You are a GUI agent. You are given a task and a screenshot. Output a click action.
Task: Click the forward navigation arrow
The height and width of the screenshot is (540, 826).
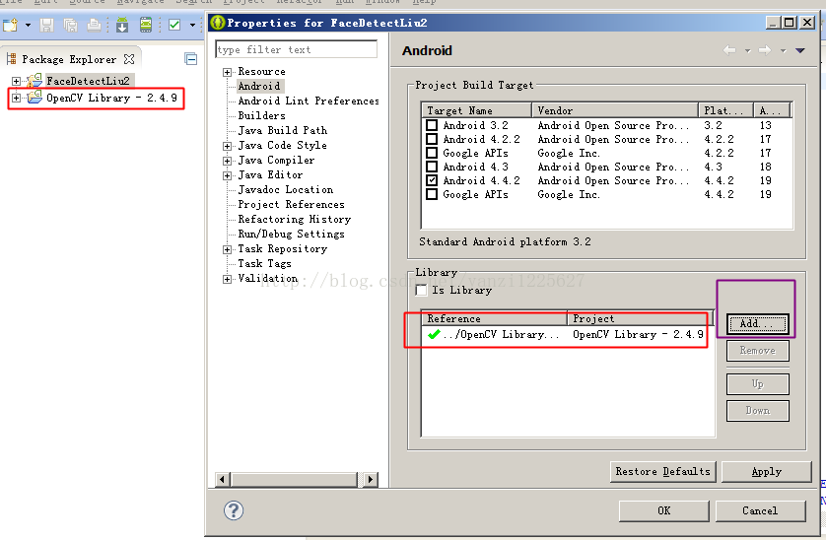tap(765, 50)
